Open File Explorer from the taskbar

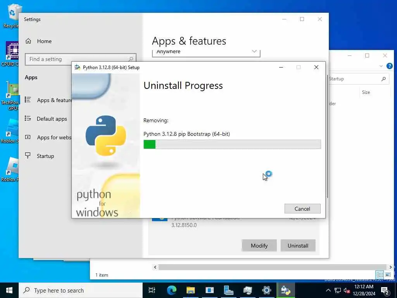pos(190,290)
